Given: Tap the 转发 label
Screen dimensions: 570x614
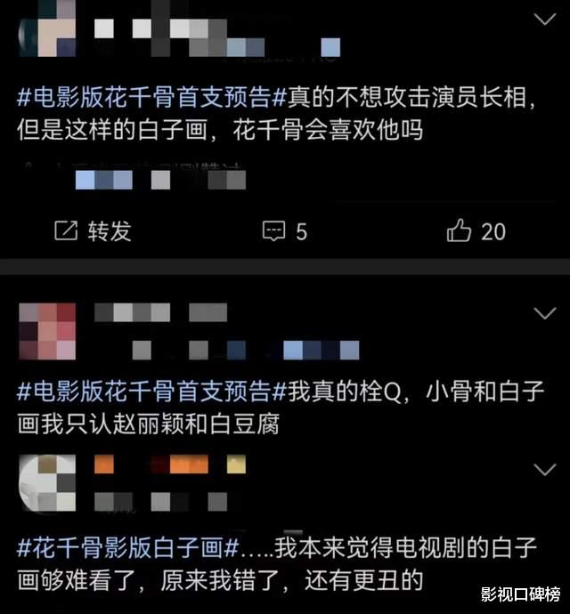Looking at the screenshot, I should (x=110, y=231).
